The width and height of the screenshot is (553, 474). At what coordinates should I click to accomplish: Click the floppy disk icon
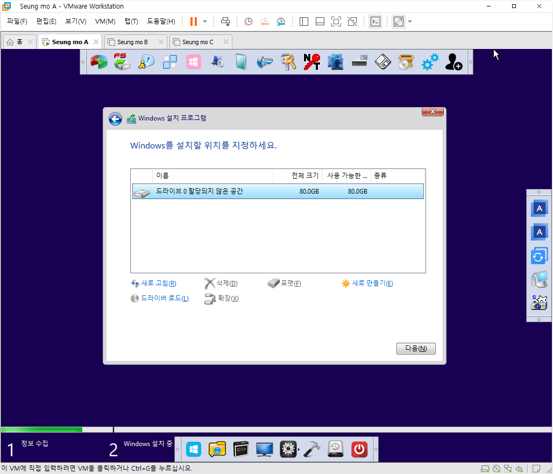click(x=382, y=62)
